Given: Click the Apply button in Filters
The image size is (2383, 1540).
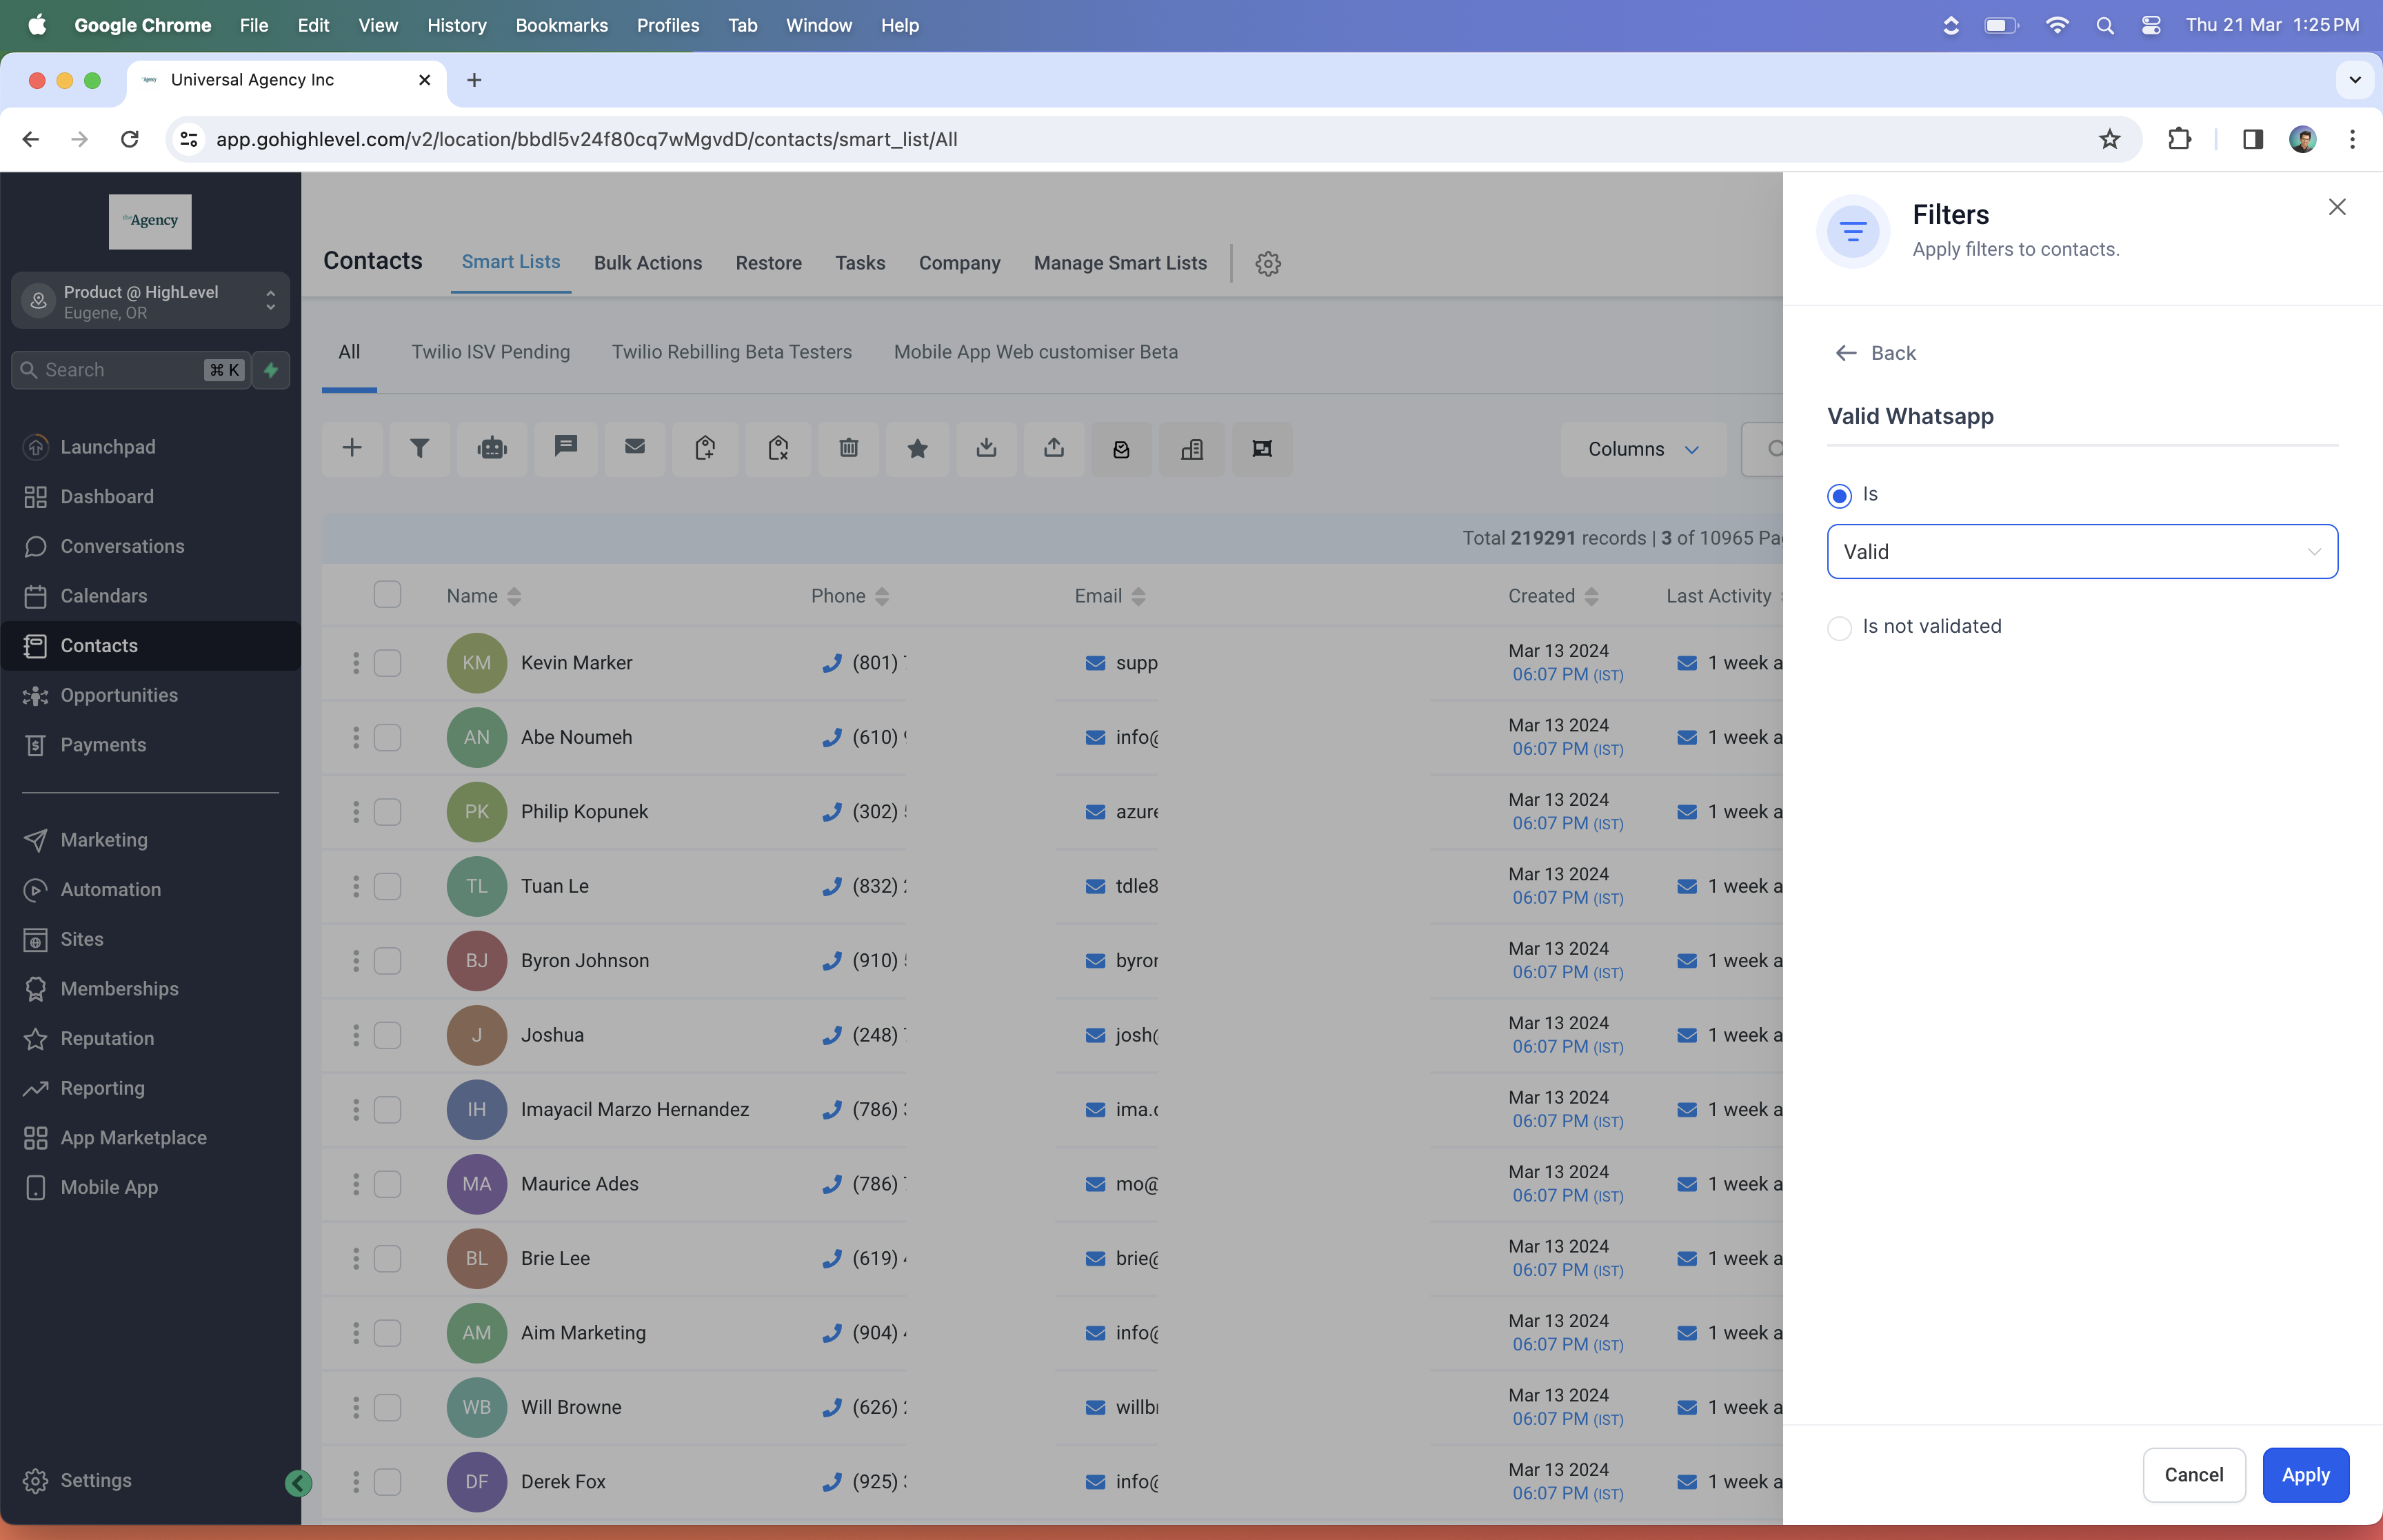Looking at the screenshot, I should pyautogui.click(x=2304, y=1475).
